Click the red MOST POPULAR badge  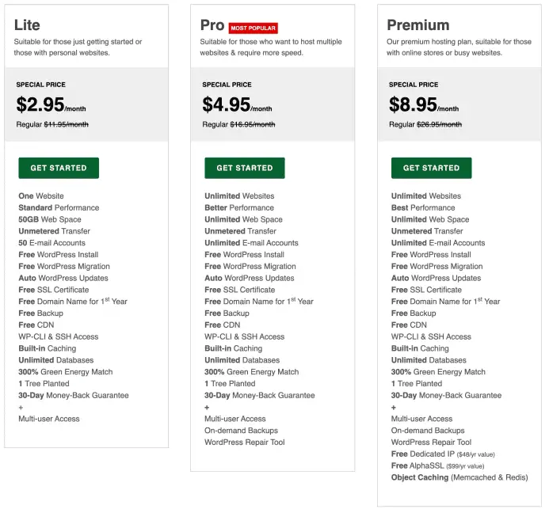coord(254,28)
